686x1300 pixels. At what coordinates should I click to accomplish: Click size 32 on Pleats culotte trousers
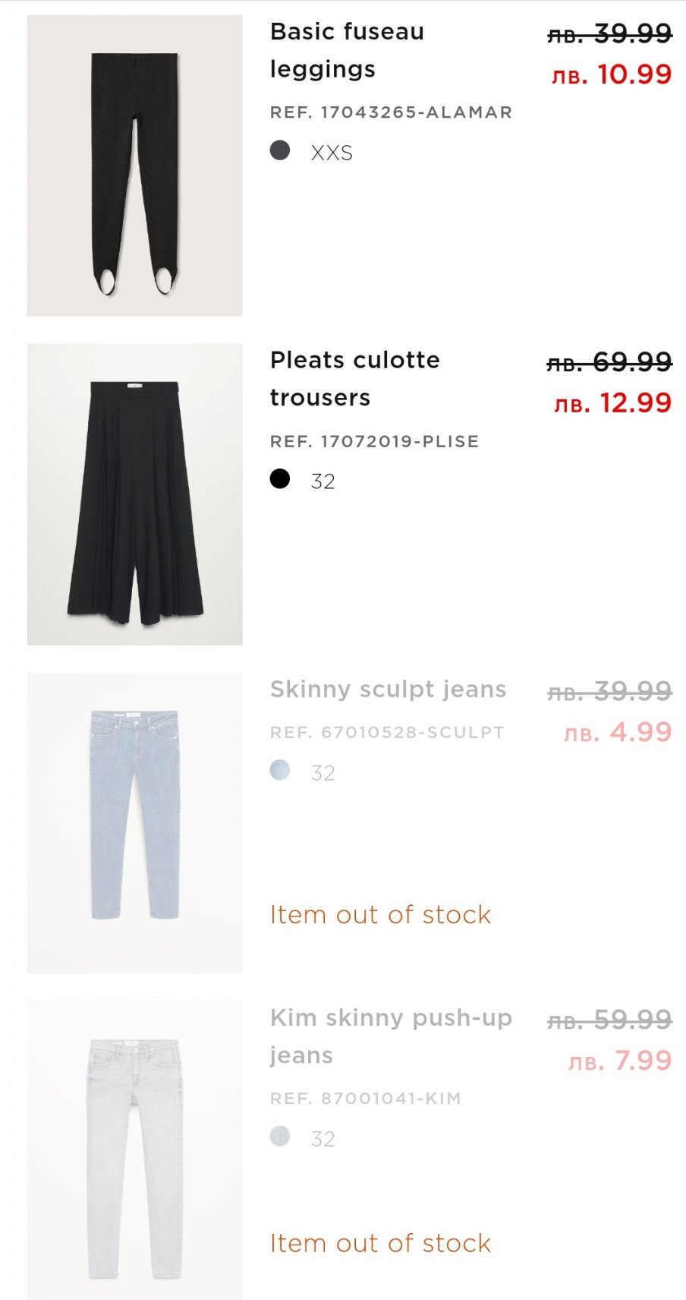click(x=323, y=482)
